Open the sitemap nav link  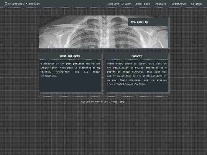(196, 4)
